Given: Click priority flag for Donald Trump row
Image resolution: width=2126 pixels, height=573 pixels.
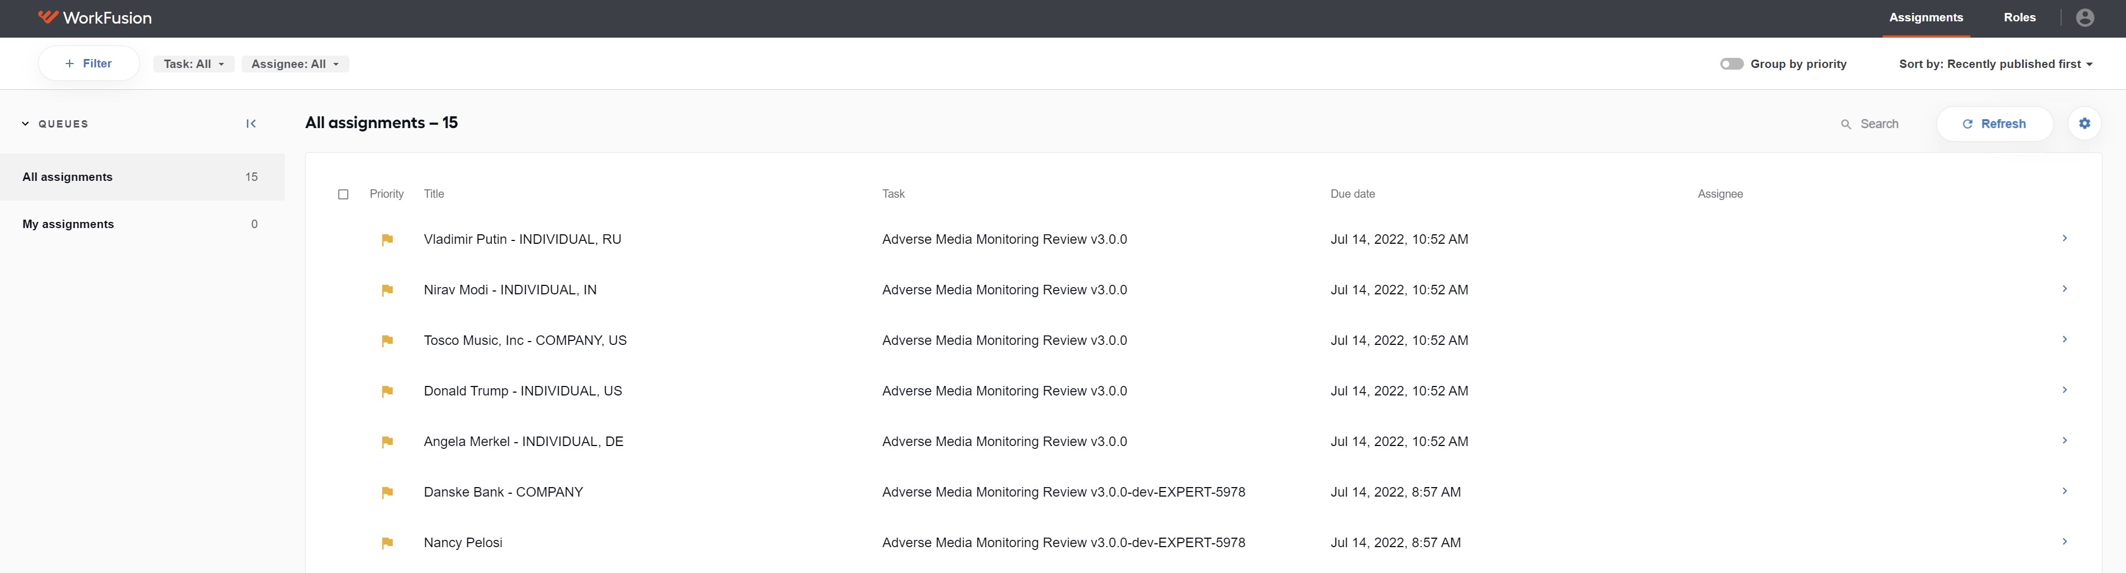Looking at the screenshot, I should tap(387, 392).
